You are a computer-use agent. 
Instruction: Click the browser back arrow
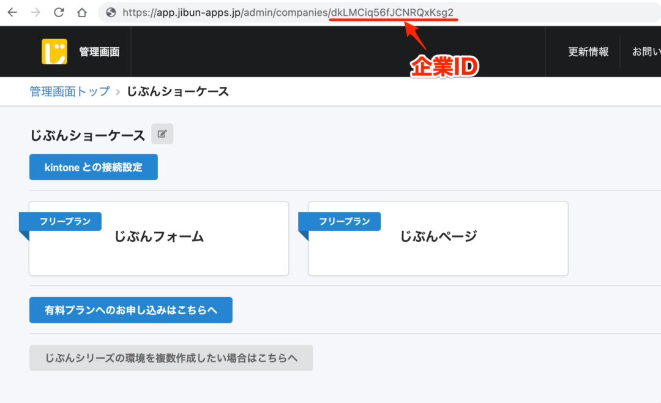[x=12, y=12]
